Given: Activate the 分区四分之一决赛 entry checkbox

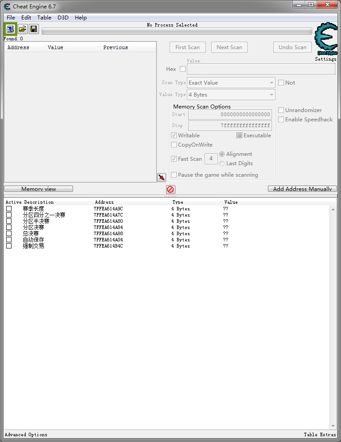Looking at the screenshot, I should pyautogui.click(x=9, y=215).
